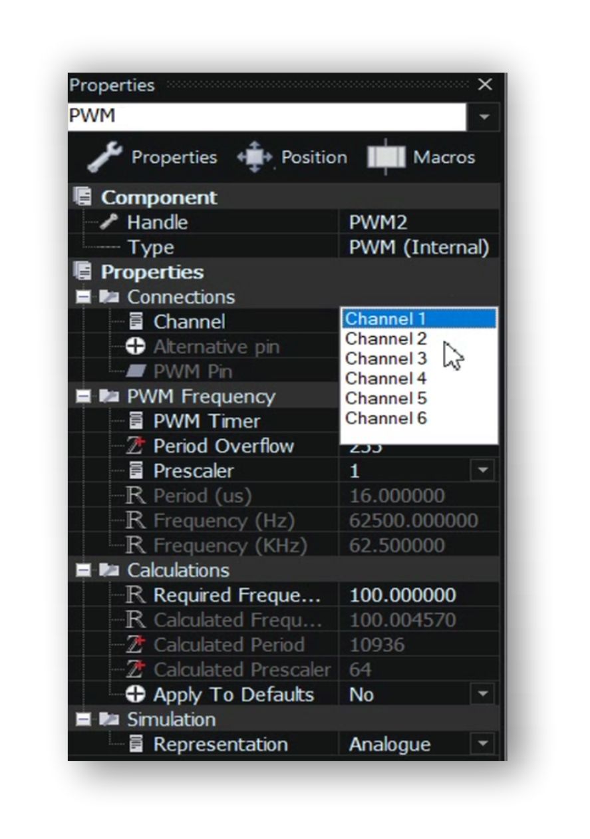This screenshot has height=839, width=590.
Task: Click the Alternative pin plus icon
Action: [136, 347]
